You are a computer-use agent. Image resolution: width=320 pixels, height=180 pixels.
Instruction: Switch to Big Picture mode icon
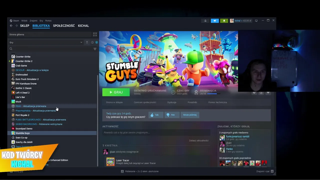click(256, 21)
